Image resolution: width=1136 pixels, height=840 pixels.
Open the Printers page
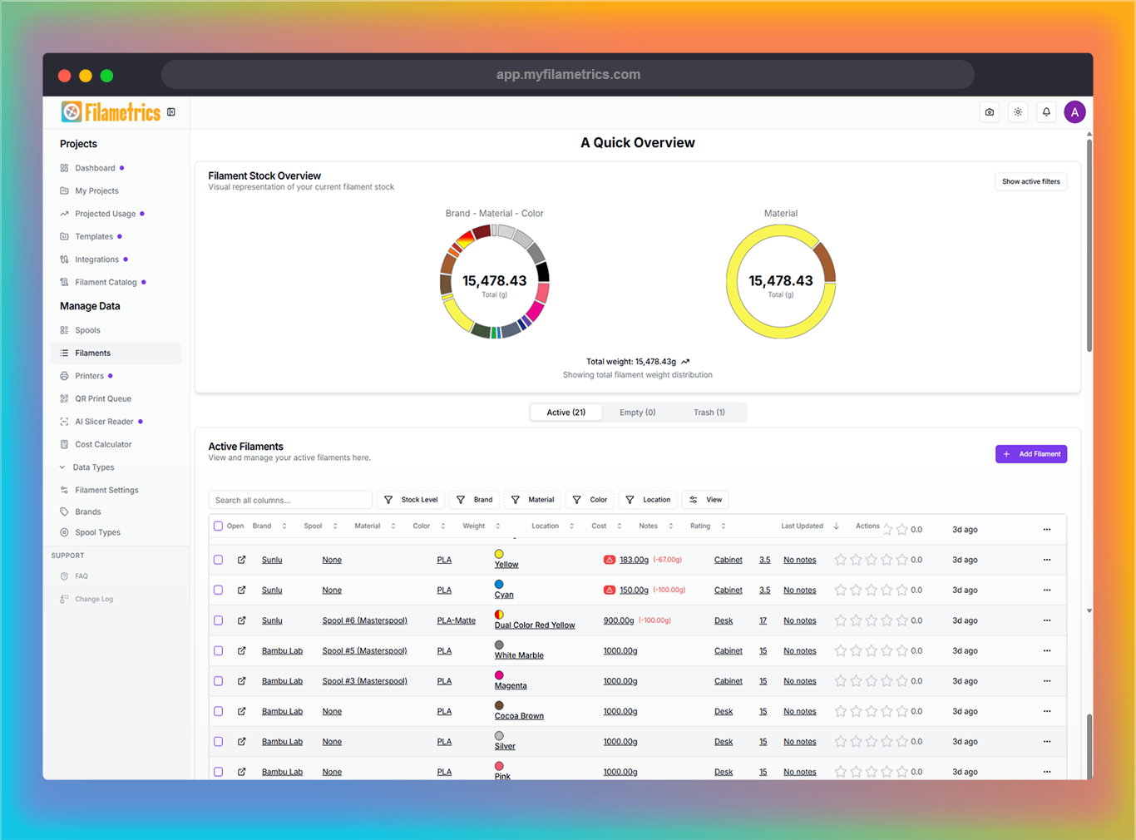87,375
